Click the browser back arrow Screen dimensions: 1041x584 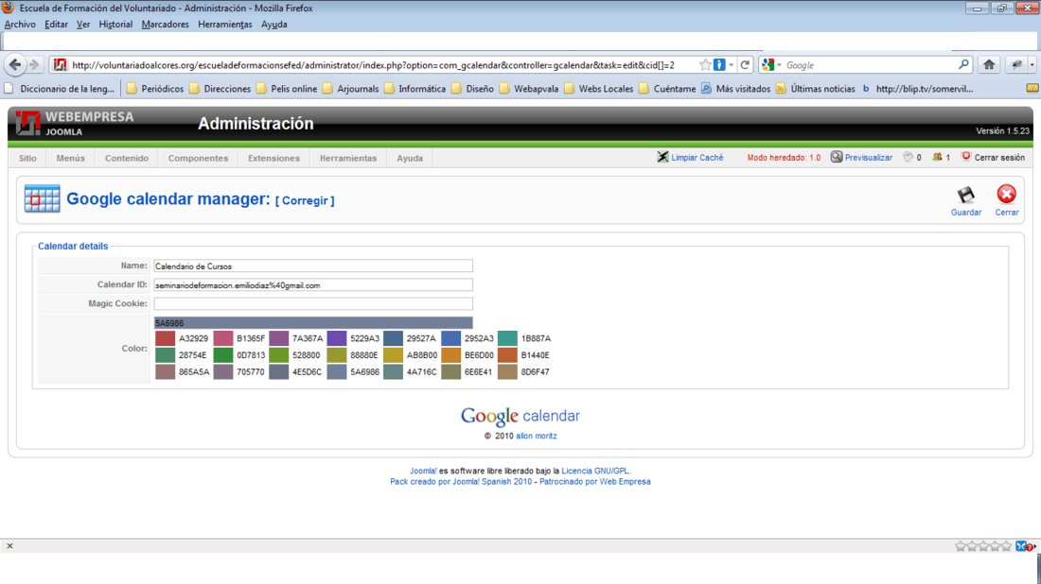tap(15, 65)
